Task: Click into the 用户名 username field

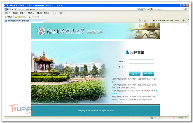Action: coord(141,61)
